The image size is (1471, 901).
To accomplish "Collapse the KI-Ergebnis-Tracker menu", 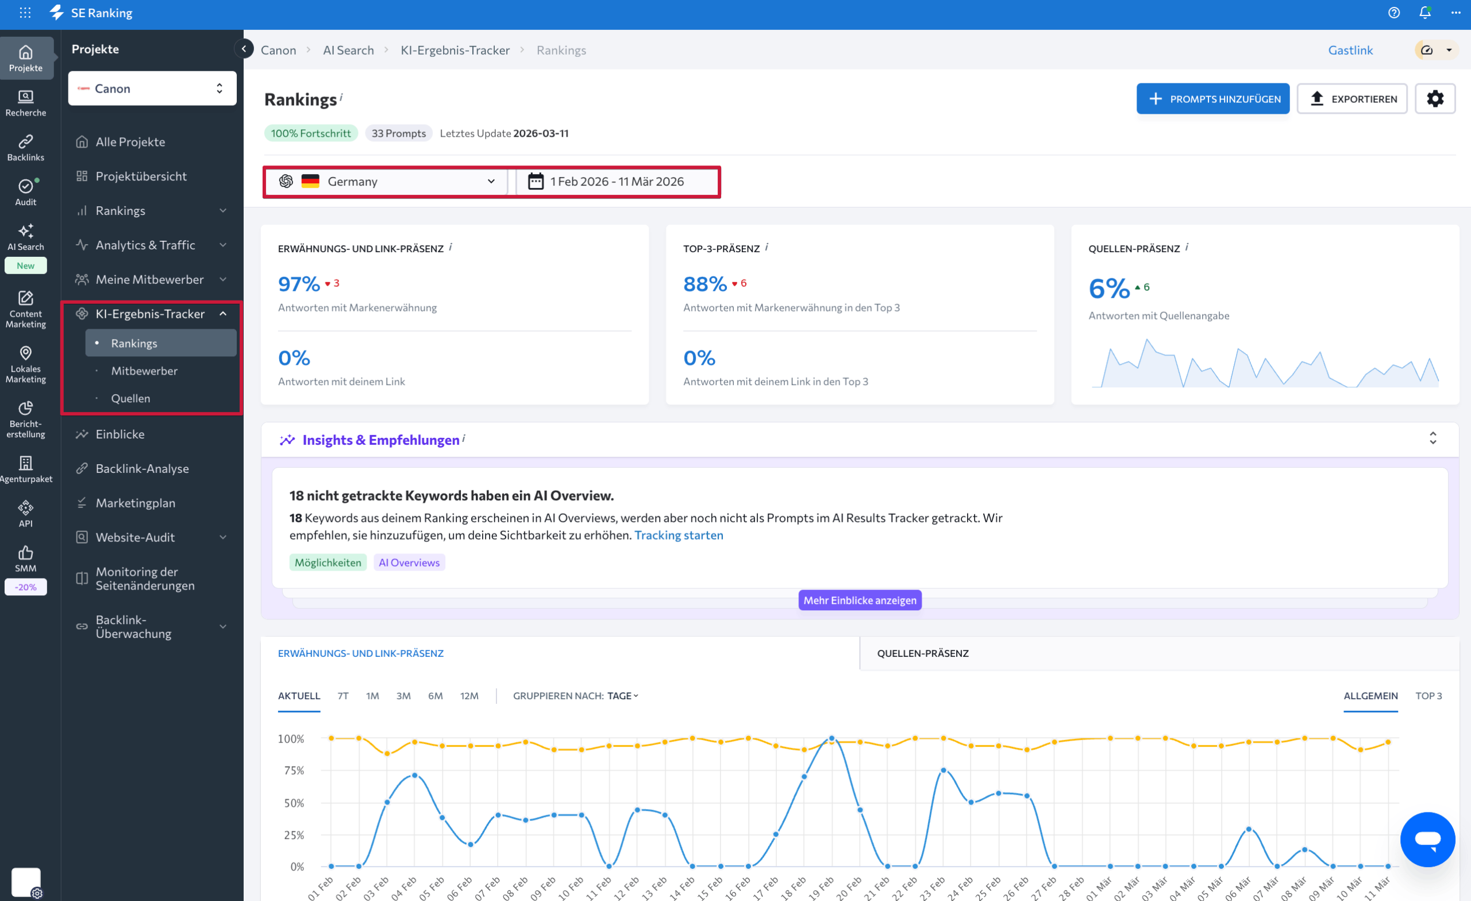I will (224, 313).
